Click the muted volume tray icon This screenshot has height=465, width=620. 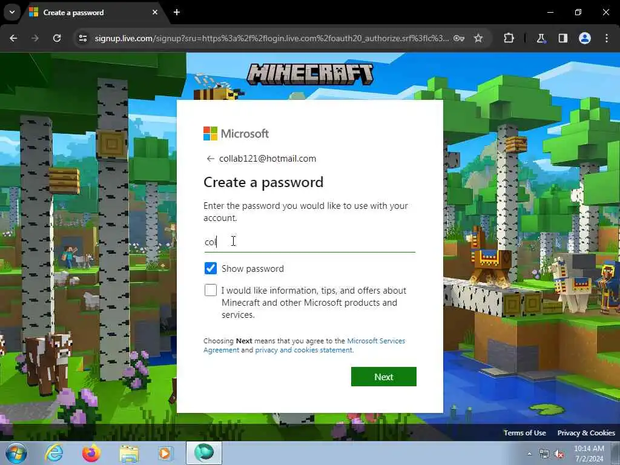[559, 454]
